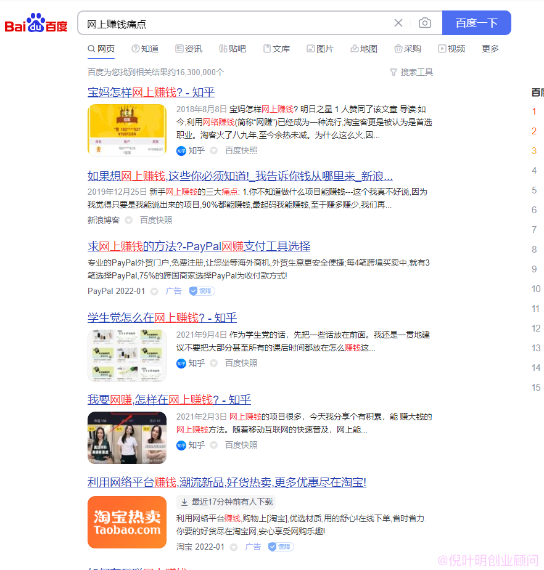
Task: Open result 宝妈怎样网上赚钱? - 知乎
Action: tap(151, 92)
